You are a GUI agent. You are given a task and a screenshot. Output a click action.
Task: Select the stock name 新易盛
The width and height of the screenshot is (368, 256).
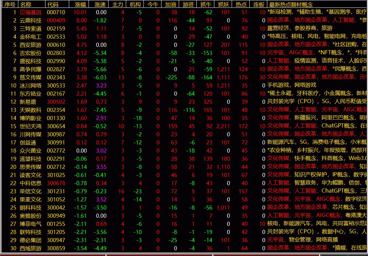pyautogui.click(x=28, y=102)
